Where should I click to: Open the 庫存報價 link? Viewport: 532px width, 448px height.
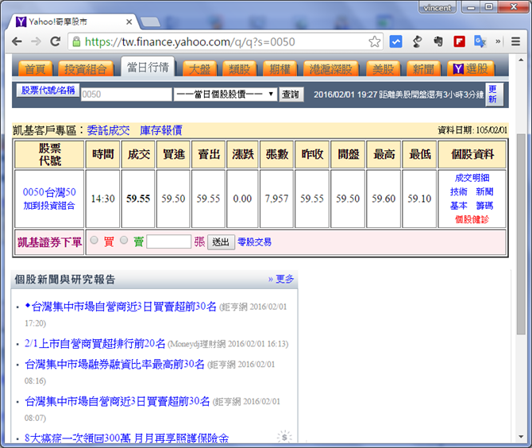coord(161,130)
